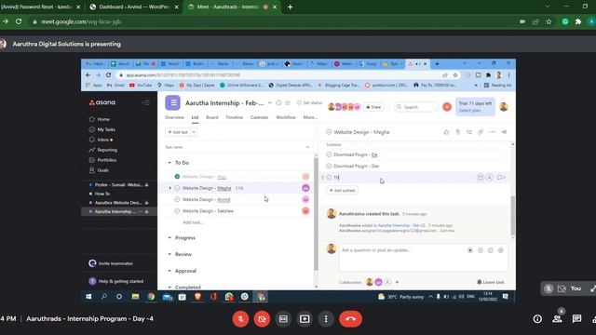Click the emoji icon in comment box
The image size is (596, 335).
point(491,250)
